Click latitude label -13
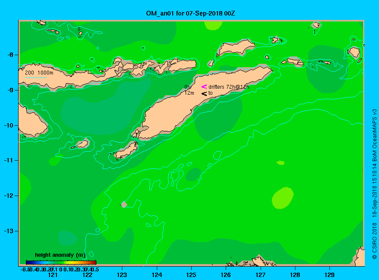379x280 pixels. click(x=9, y=231)
